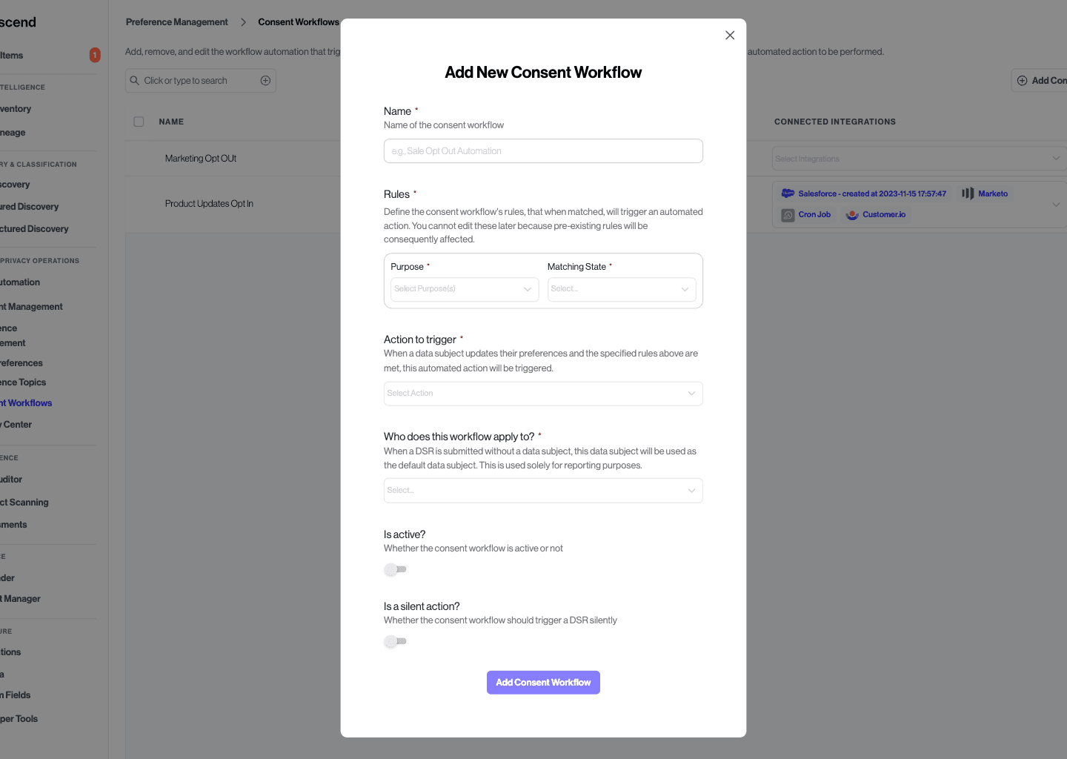
Task: Collapse the connected integrations list chevron
Action: [x=1057, y=205]
